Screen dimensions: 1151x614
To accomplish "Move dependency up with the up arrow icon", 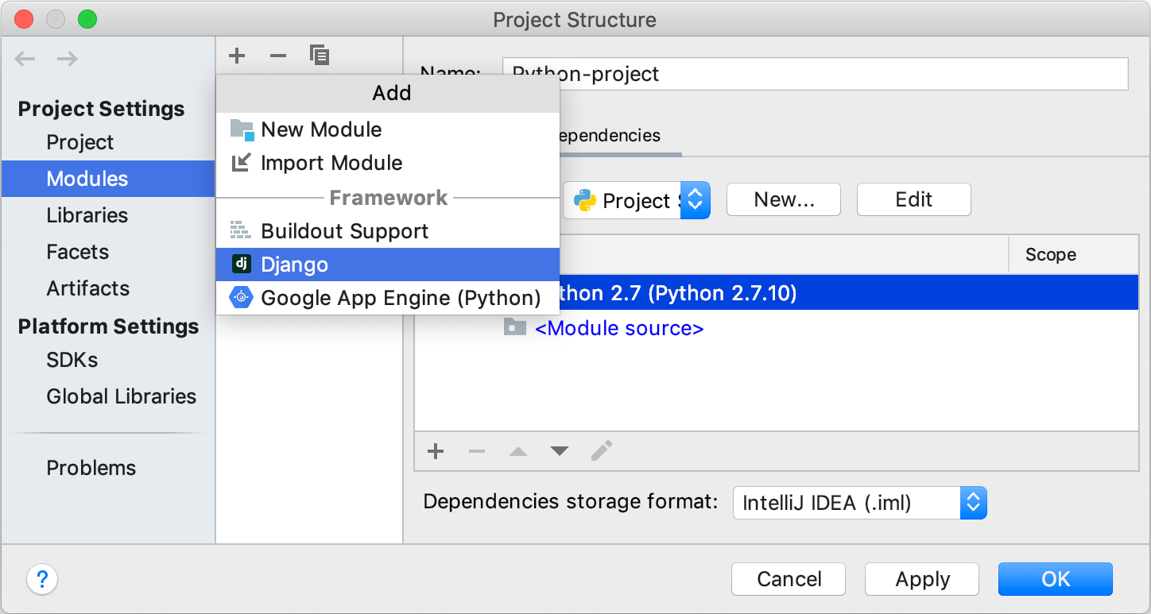I will pyautogui.click(x=518, y=451).
